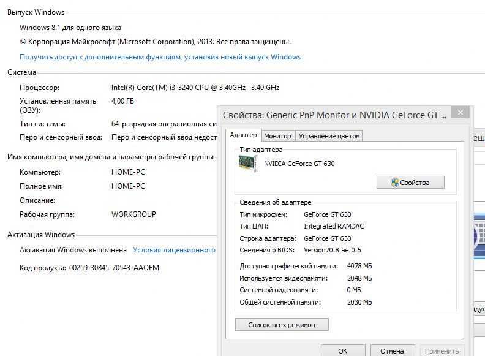Click the Intel Core i3-3240 processor value
This screenshot has height=356, width=485.
[195, 88]
